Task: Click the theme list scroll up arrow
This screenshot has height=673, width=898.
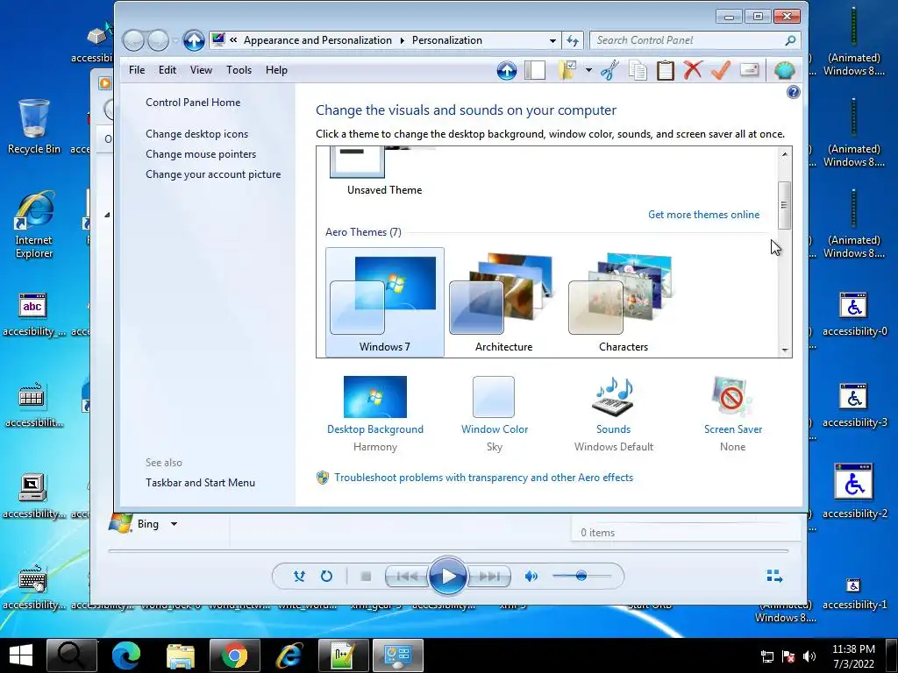Action: coord(785,154)
